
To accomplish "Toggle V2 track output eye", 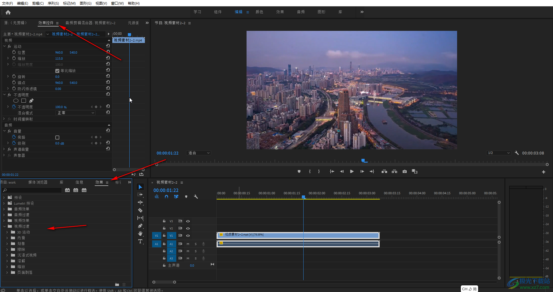I will (188, 228).
